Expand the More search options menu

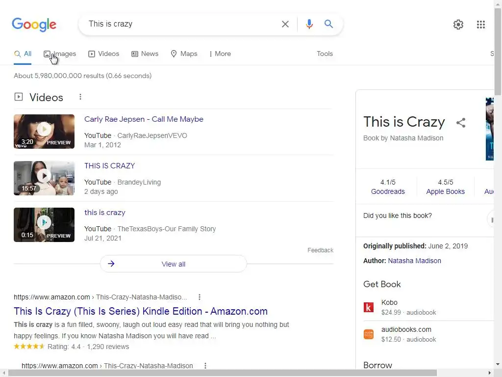pyautogui.click(x=220, y=54)
